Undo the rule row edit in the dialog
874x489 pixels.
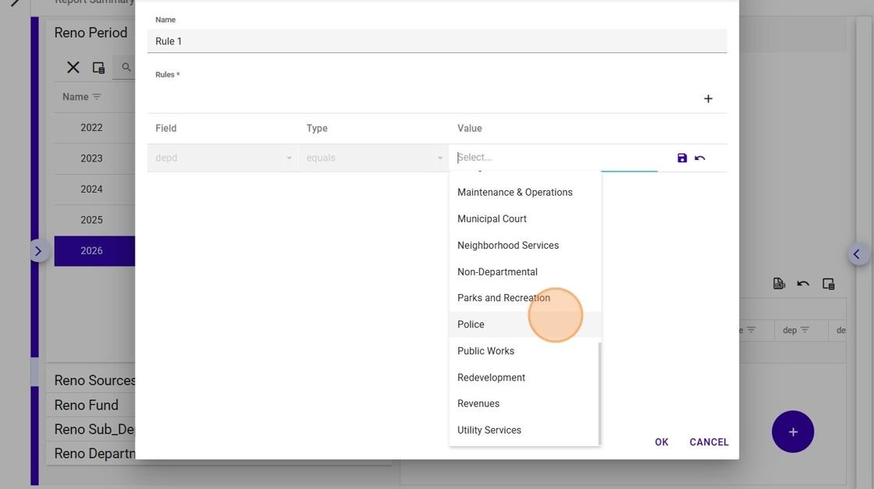(x=700, y=158)
